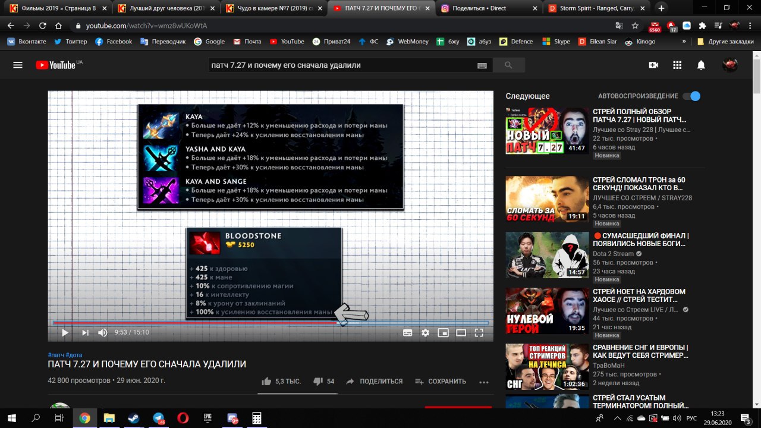This screenshot has height=428, width=761.
Task: Click ПОДЕЛИТЬСЯ share button
Action: 374,381
